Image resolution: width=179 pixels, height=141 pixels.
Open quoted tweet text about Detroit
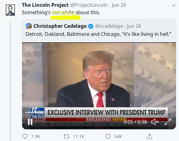[x=98, y=34]
